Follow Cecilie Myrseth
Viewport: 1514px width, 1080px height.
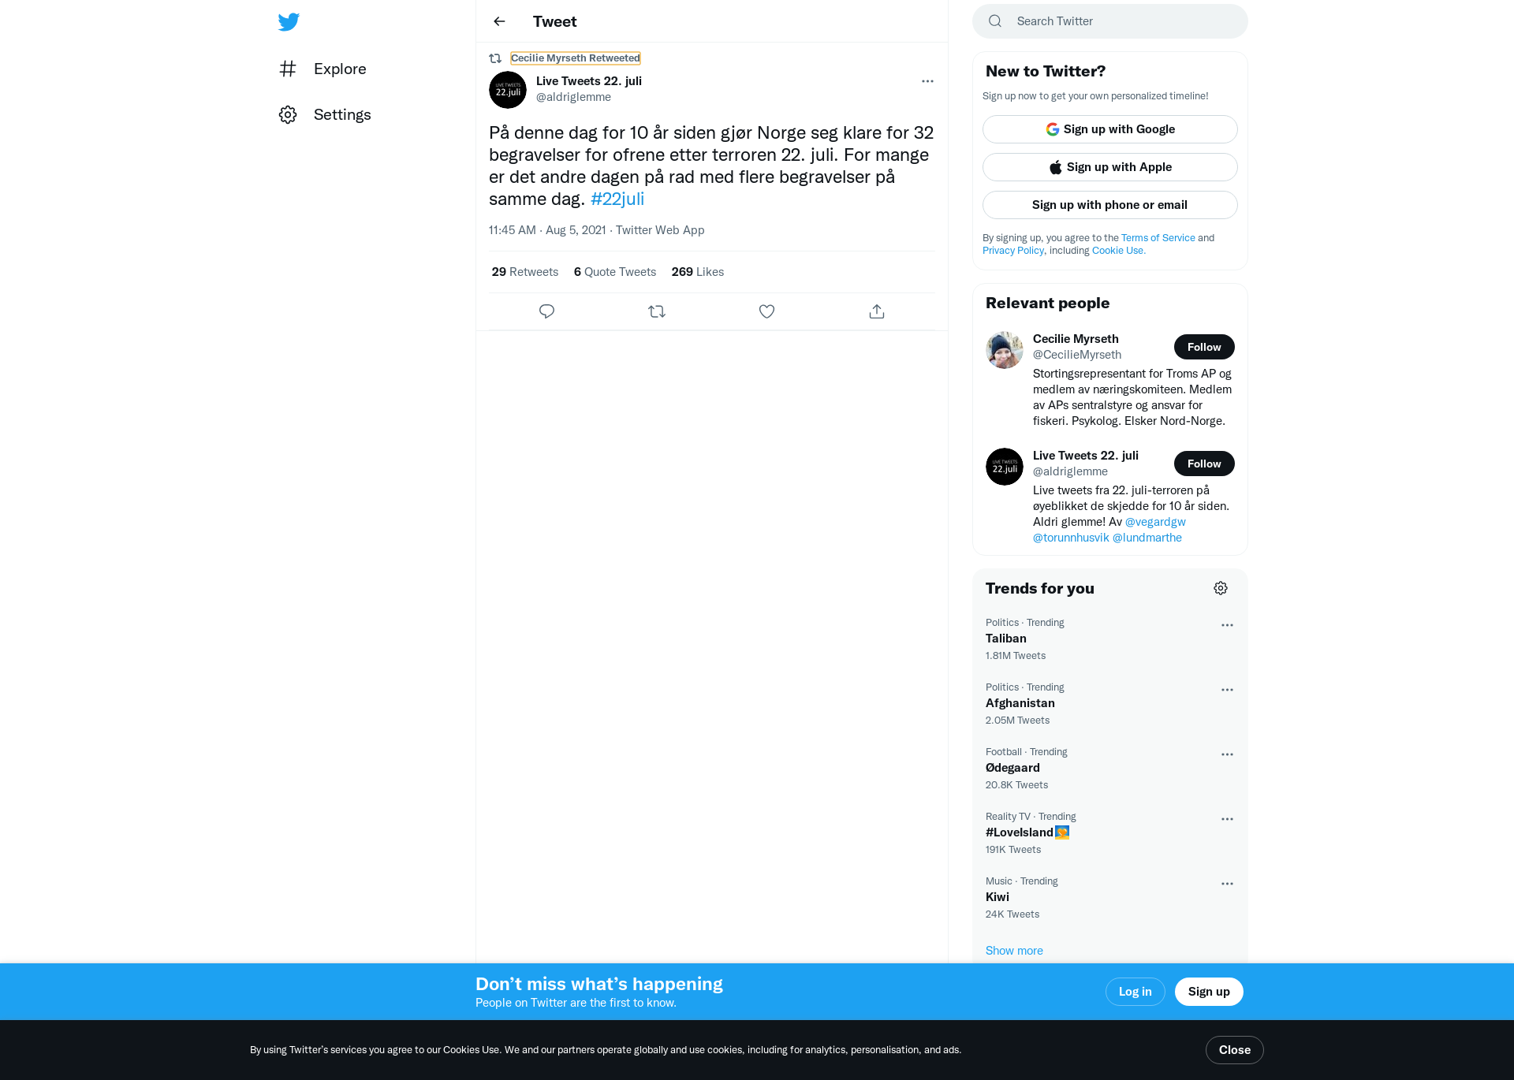(x=1204, y=347)
